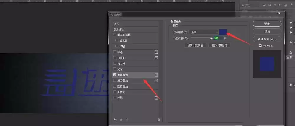Uncheck the 颜色叠加 checkbox
This screenshot has height=126, width=295.
pos(114,75)
